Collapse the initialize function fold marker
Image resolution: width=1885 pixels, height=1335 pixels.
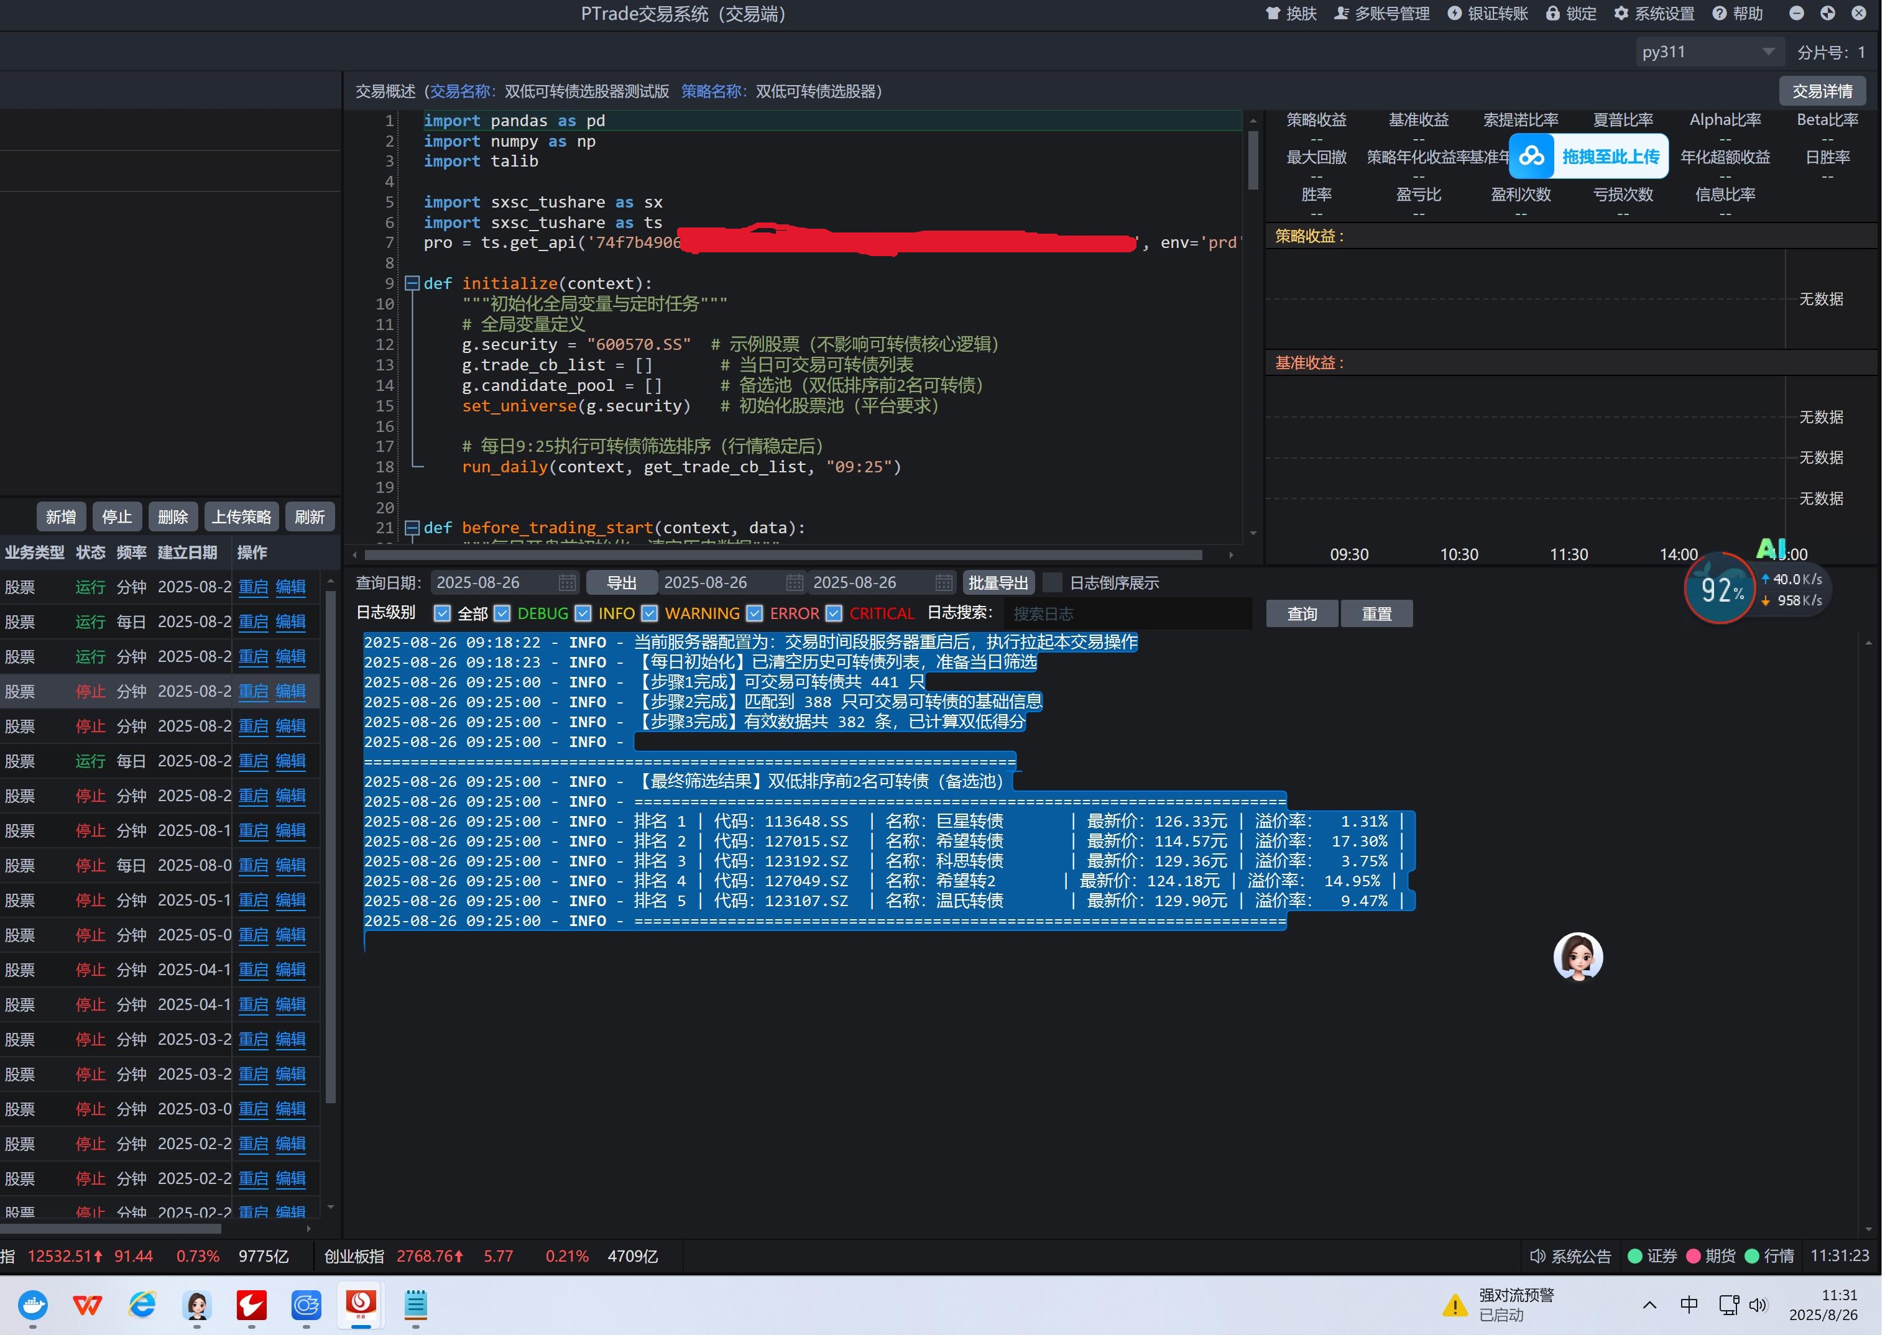[412, 283]
